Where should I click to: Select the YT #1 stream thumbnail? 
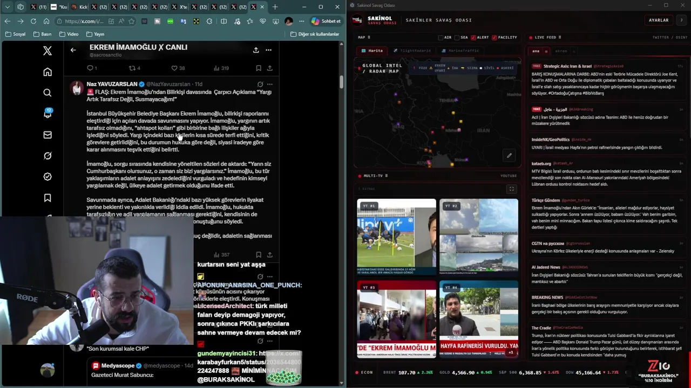pyautogui.click(x=396, y=237)
